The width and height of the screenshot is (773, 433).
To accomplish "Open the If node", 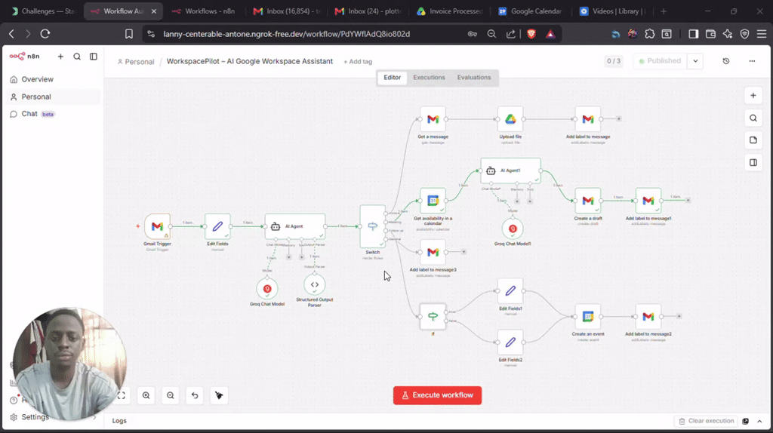I will tap(433, 316).
